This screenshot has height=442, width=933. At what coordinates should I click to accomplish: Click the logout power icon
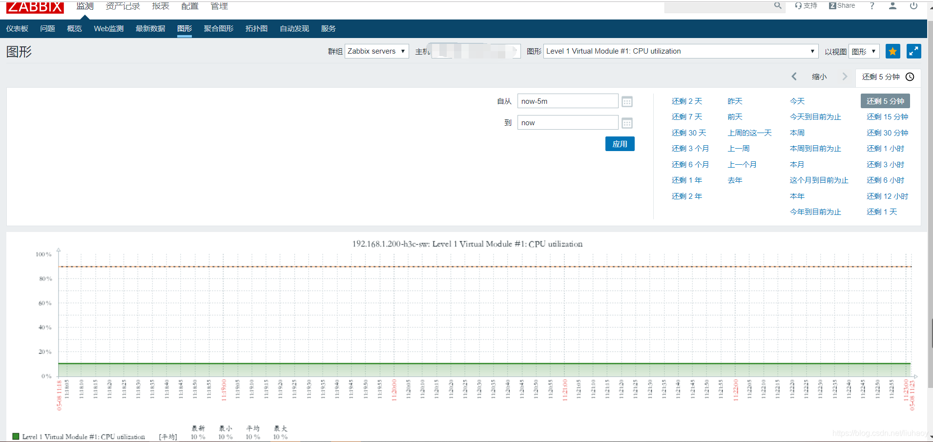913,5
